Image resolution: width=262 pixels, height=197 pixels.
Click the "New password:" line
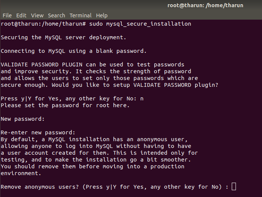[x=23, y=119]
